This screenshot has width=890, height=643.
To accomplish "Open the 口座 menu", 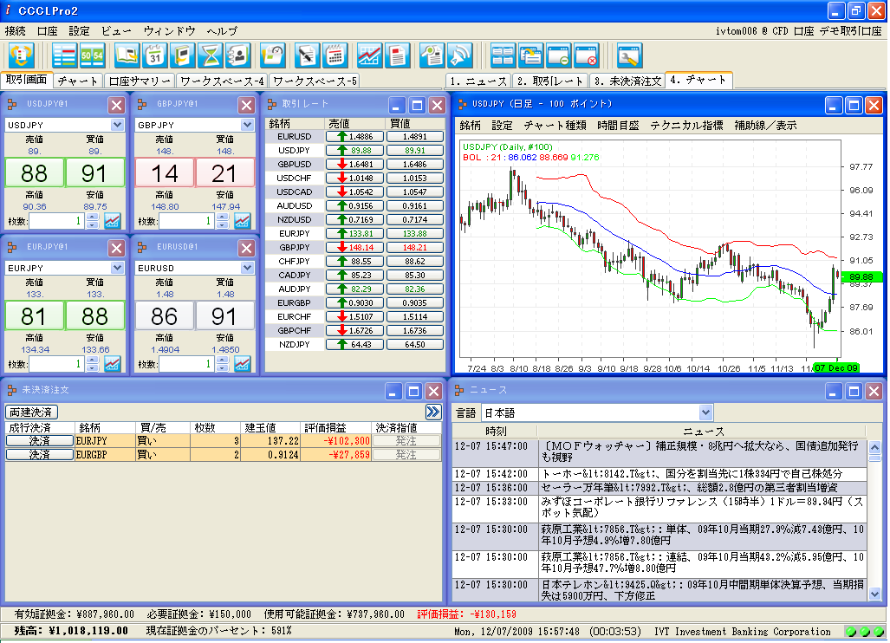I will click(x=47, y=30).
